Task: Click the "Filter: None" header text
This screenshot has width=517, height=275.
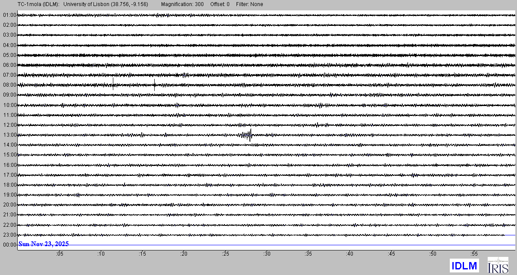Action: click(x=249, y=4)
